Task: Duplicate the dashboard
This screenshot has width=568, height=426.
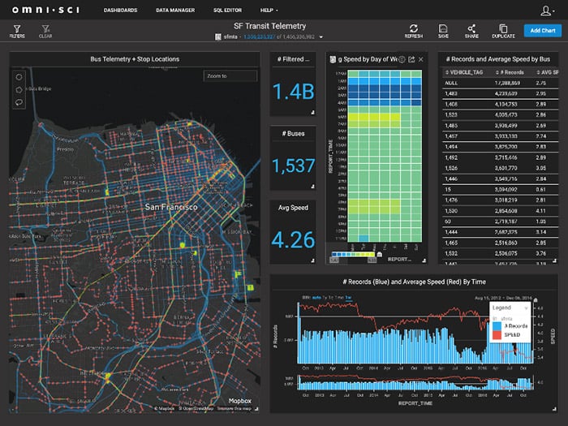Action: 502,29
